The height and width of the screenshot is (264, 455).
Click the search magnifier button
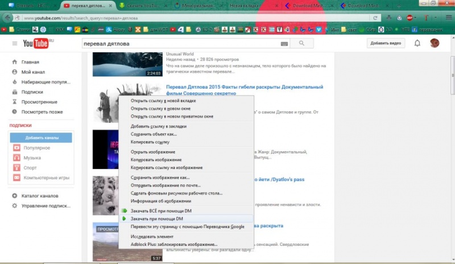302,43
